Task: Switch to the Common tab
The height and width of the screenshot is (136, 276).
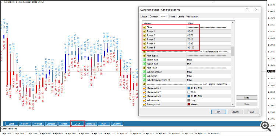Action: pyautogui.click(x=154, y=16)
